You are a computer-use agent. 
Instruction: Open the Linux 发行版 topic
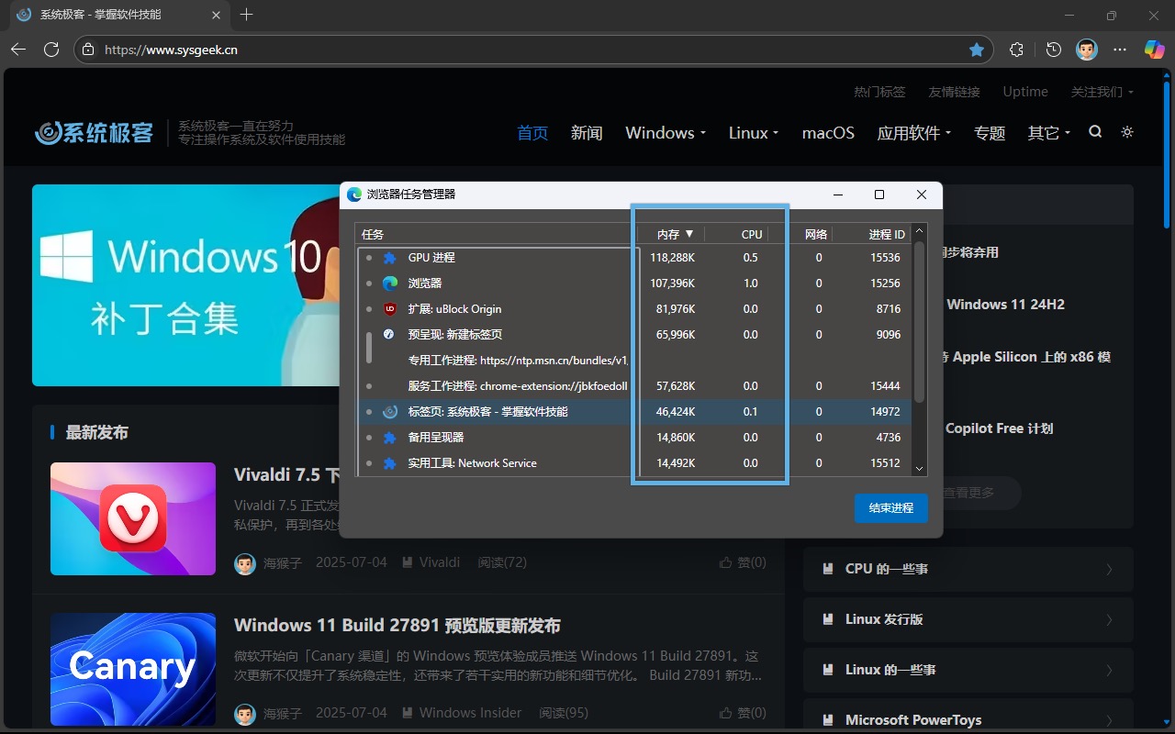point(968,619)
